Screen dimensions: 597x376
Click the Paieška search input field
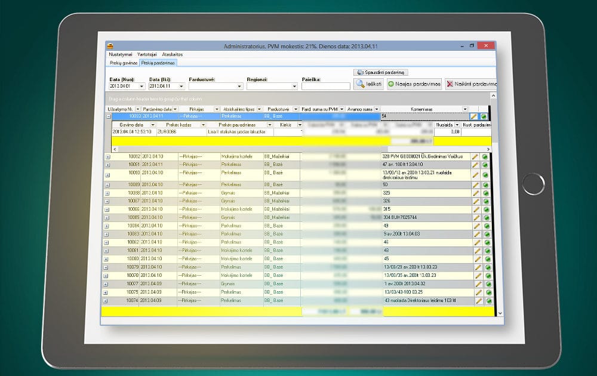(x=326, y=87)
